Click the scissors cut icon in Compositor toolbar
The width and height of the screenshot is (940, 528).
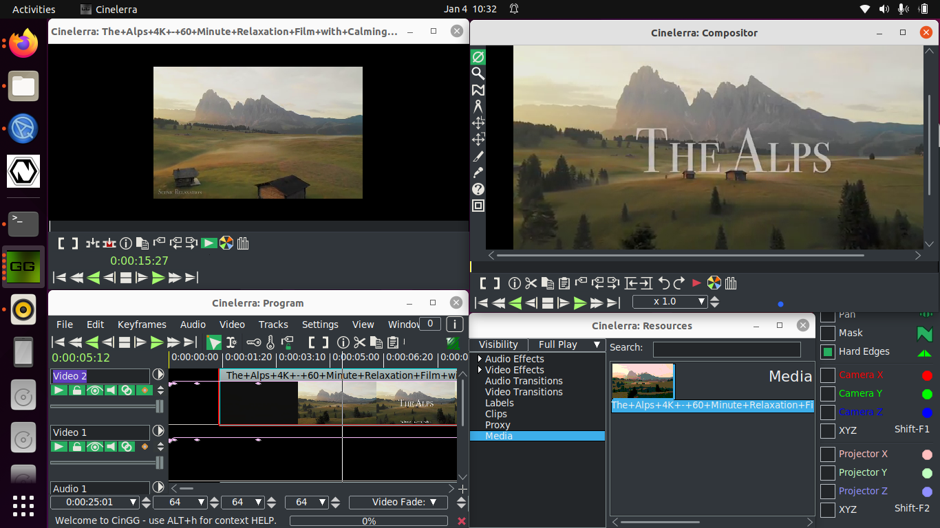pyautogui.click(x=531, y=283)
